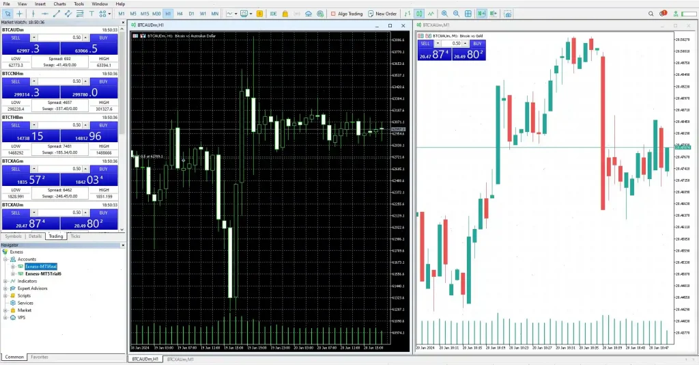The width and height of the screenshot is (699, 365).
Task: Toggle chart auto scroll
Action: (481, 14)
